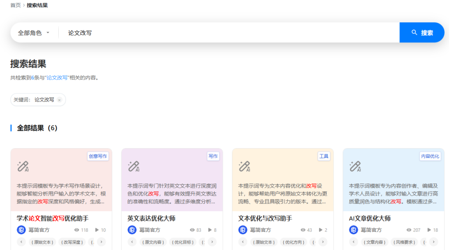
Task: Click the play icon with count 2
Action: tap(321, 230)
